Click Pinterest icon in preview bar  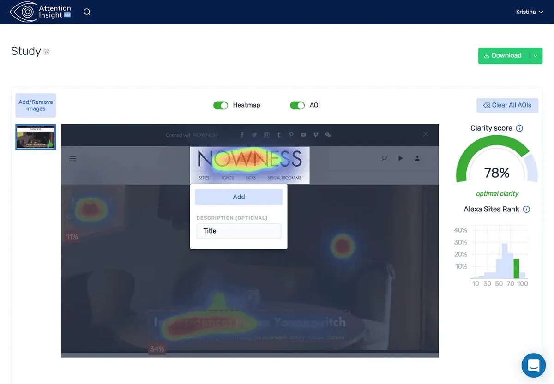(x=291, y=135)
